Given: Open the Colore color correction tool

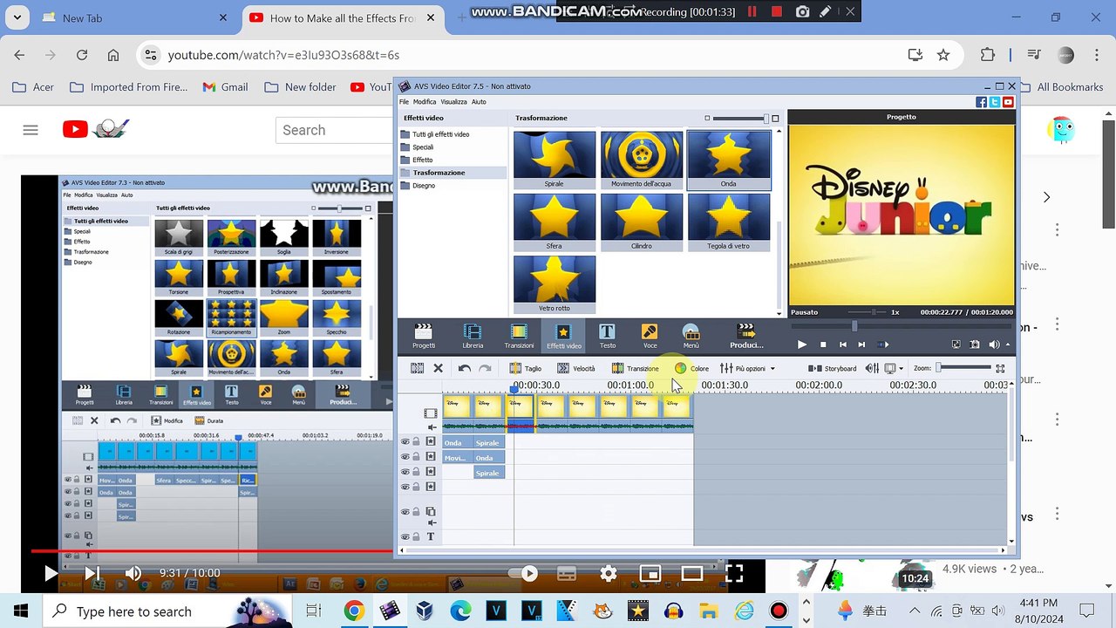Looking at the screenshot, I should tap(692, 368).
